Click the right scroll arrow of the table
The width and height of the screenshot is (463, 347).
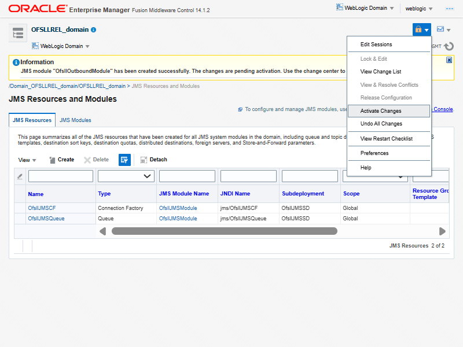click(x=442, y=231)
